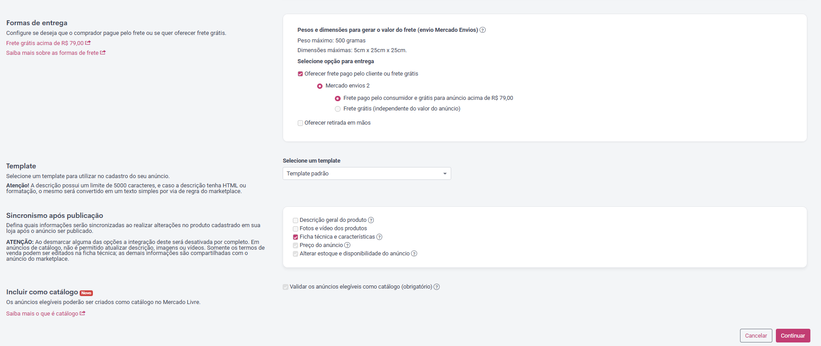Select Frete pago pelo consumidor radio option

[x=338, y=98]
